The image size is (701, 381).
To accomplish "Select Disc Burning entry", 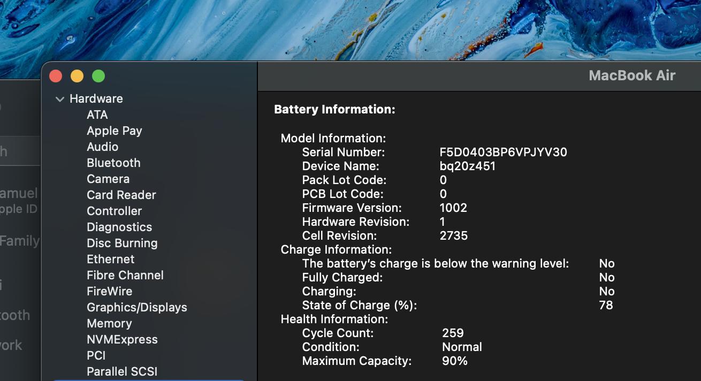I will (122, 243).
